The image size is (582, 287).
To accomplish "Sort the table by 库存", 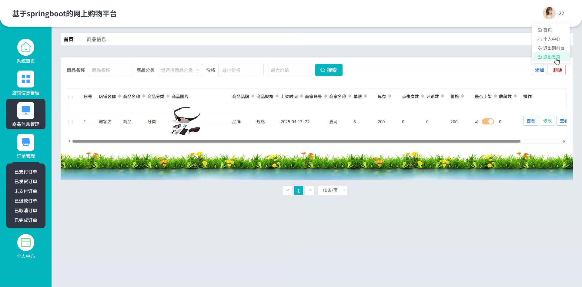I will point(390,96).
